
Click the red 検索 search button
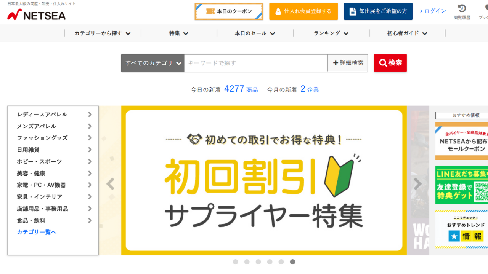[390, 63]
